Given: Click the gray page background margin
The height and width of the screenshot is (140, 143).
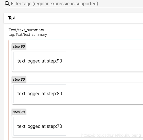Looking at the screenshot, I should click(2, 73).
